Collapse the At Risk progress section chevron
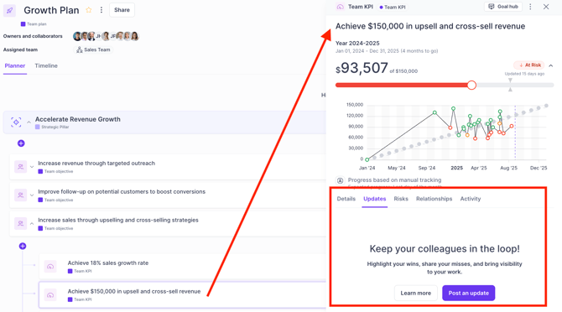The height and width of the screenshot is (312, 562). click(x=551, y=65)
